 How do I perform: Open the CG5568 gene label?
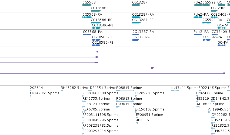(x=89, y=2)
